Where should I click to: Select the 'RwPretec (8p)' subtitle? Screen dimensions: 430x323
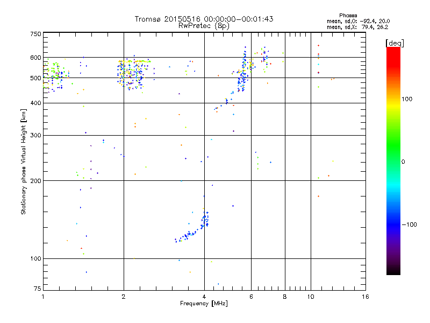[204, 26]
